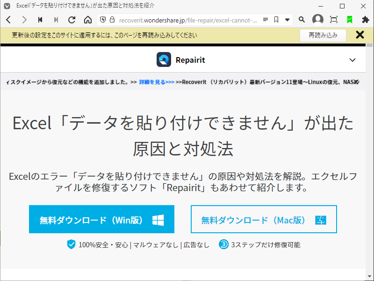The height and width of the screenshot is (281, 374).
Task: Click the Windows logo on download button
Action: pos(158,220)
